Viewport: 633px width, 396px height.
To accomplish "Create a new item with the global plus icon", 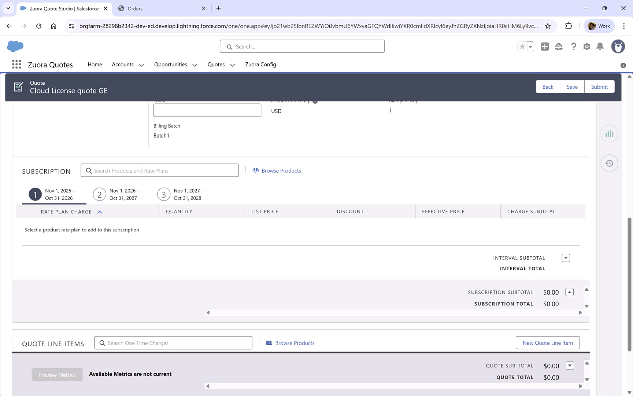I will (545, 47).
